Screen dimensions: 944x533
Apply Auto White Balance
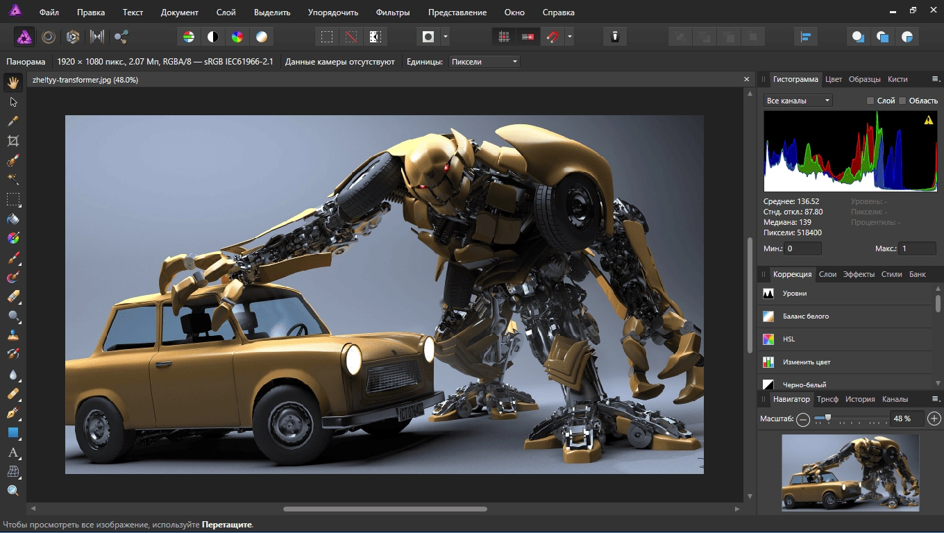coord(261,37)
